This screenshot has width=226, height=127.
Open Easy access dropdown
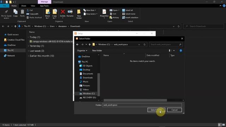[x=90, y=14]
